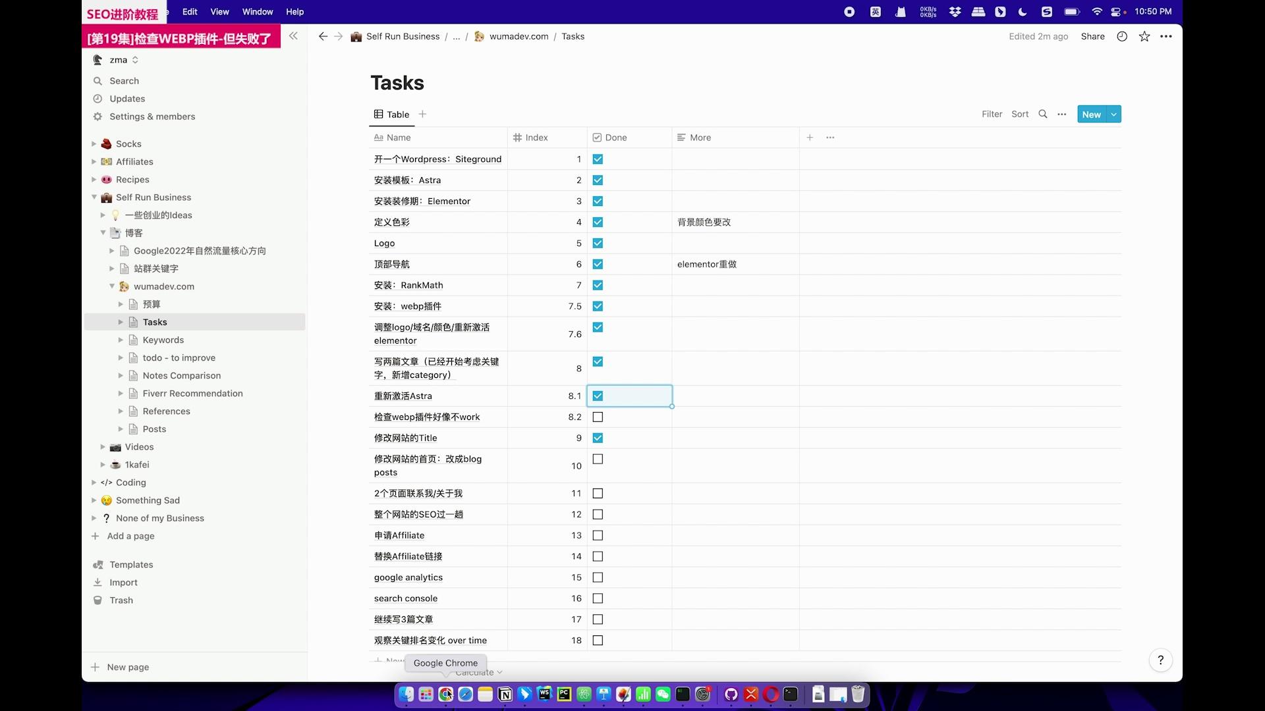The image size is (1265, 711).
Task: Click the table search magnifier icon
Action: 1043,114
